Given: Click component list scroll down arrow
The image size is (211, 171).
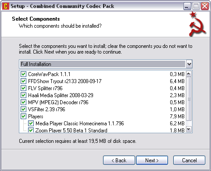Looking at the screenshot, I should coord(189,129).
